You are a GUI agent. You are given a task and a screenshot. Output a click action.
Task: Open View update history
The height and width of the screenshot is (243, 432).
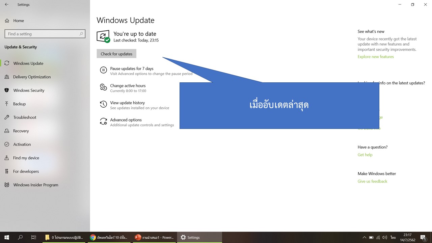pos(127,103)
